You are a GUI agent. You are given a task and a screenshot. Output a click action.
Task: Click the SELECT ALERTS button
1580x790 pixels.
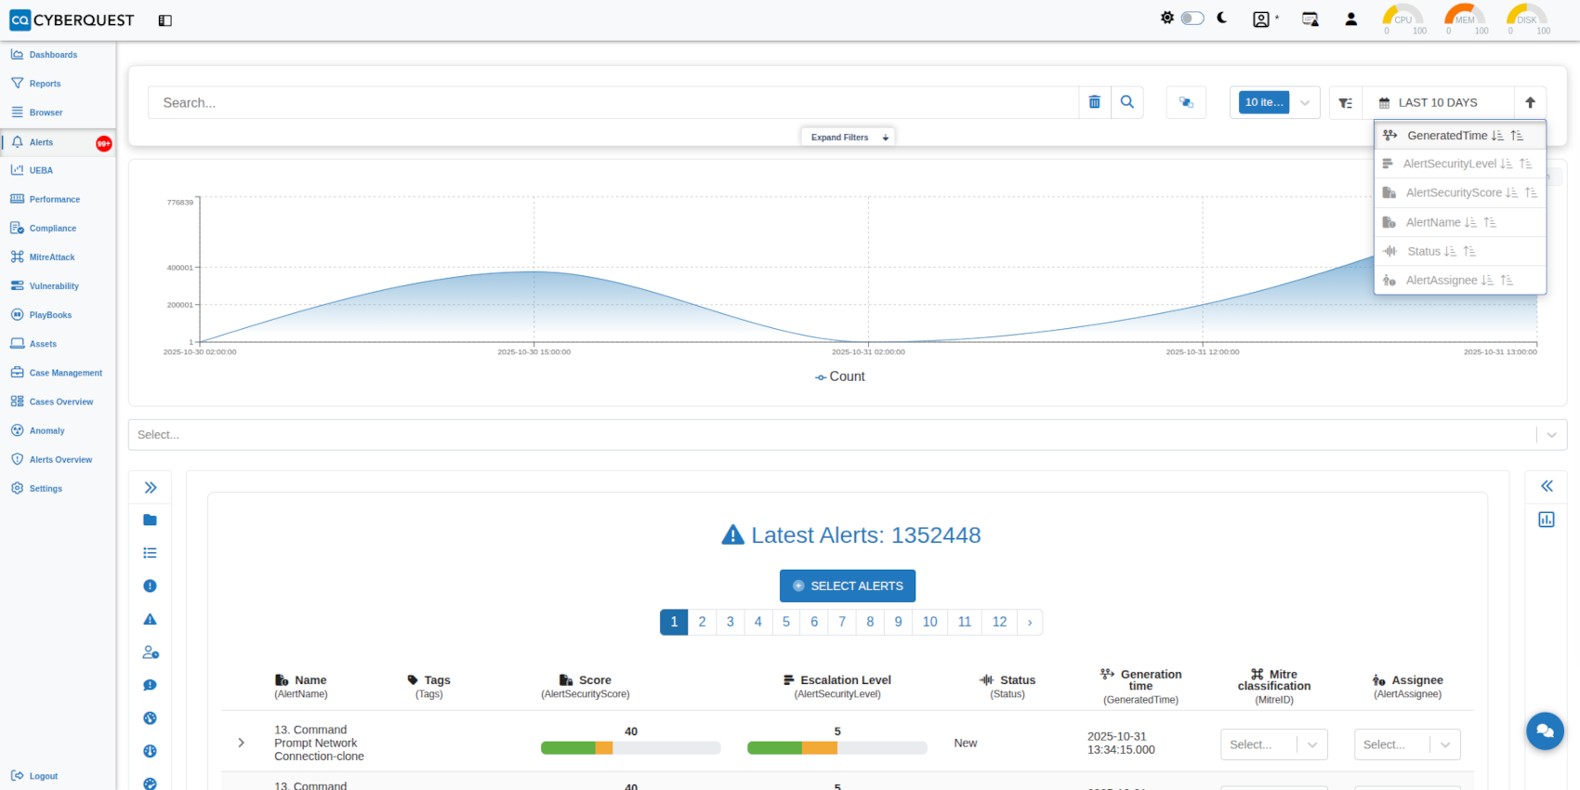[848, 586]
